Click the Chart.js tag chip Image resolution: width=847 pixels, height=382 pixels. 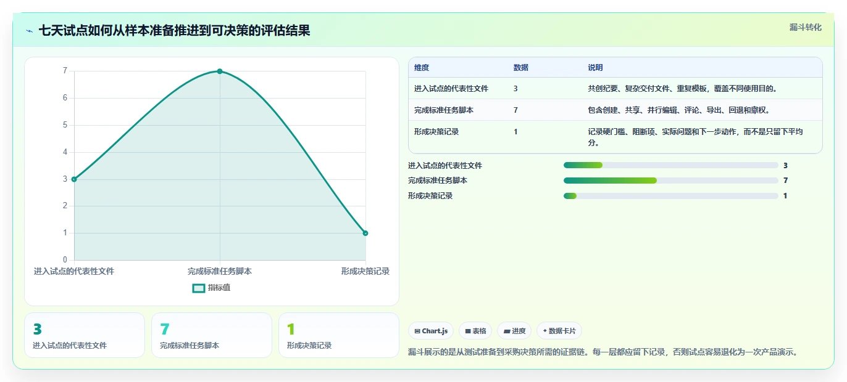(431, 331)
